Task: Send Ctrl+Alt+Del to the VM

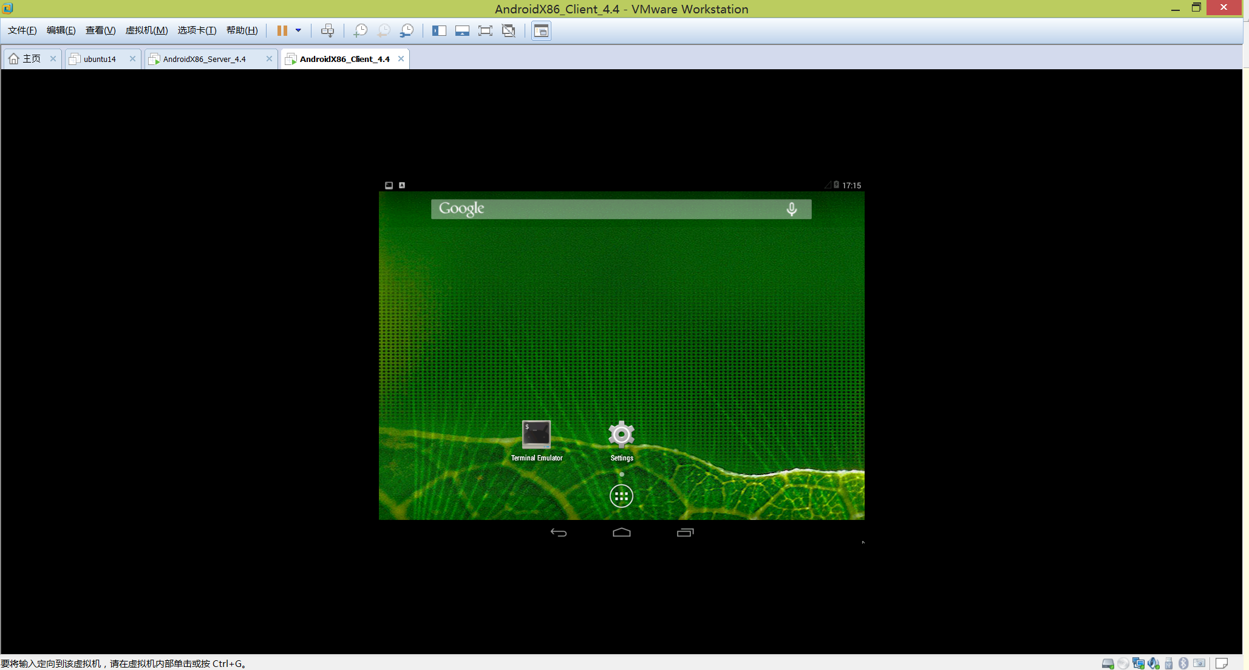Action: (327, 30)
